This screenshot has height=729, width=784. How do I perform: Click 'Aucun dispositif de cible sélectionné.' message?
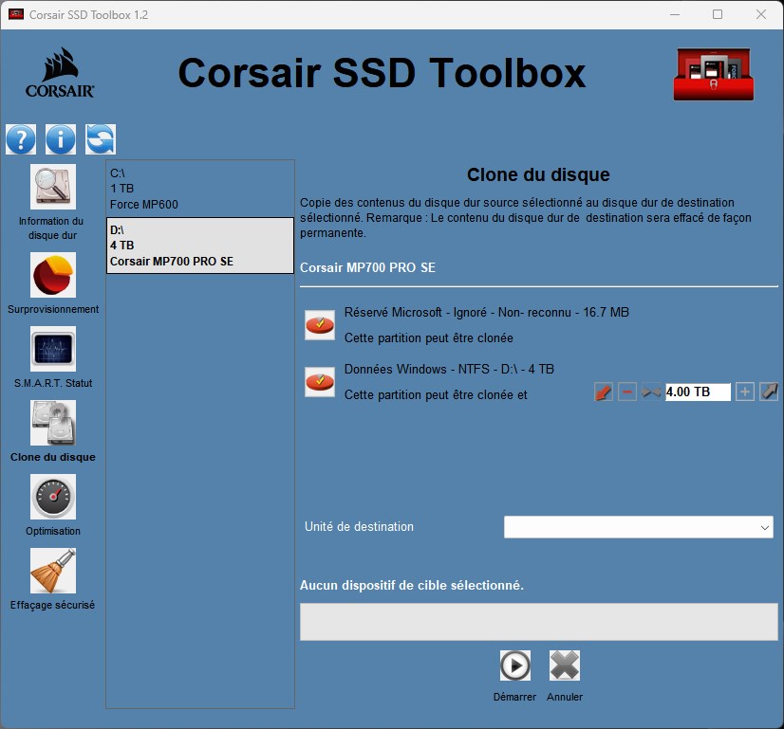(x=412, y=585)
